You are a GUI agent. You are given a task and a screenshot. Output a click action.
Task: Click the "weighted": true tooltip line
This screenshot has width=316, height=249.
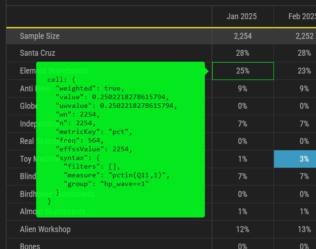pyautogui.click(x=90, y=88)
